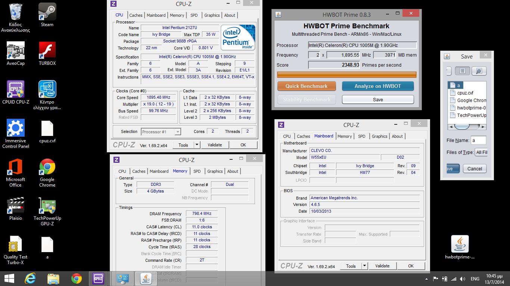Open the Intel graphics control center shortcut
Viewport: 510px width, 286px height.
pyautogui.click(x=47, y=95)
